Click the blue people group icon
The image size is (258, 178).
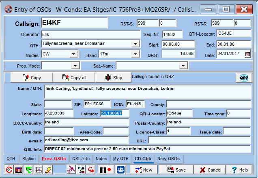coord(120,170)
